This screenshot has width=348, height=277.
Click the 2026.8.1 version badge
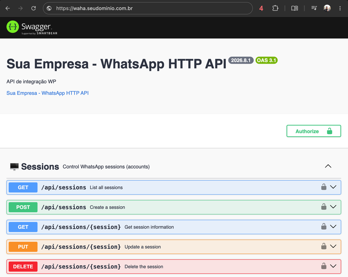click(241, 60)
